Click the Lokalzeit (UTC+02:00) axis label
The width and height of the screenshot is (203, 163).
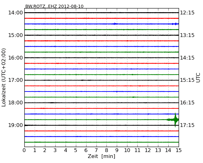pyautogui.click(x=4, y=77)
